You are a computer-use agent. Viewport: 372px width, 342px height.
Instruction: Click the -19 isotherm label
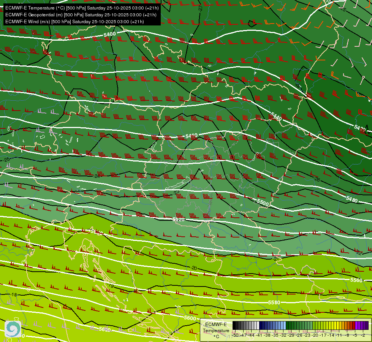(x=111, y=286)
